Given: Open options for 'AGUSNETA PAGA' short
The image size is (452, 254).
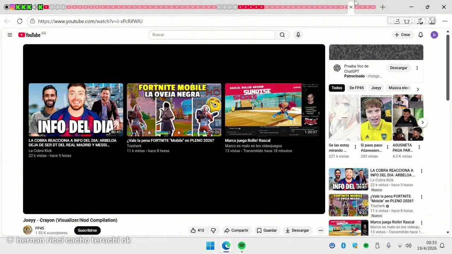Looking at the screenshot, I should [x=419, y=147].
